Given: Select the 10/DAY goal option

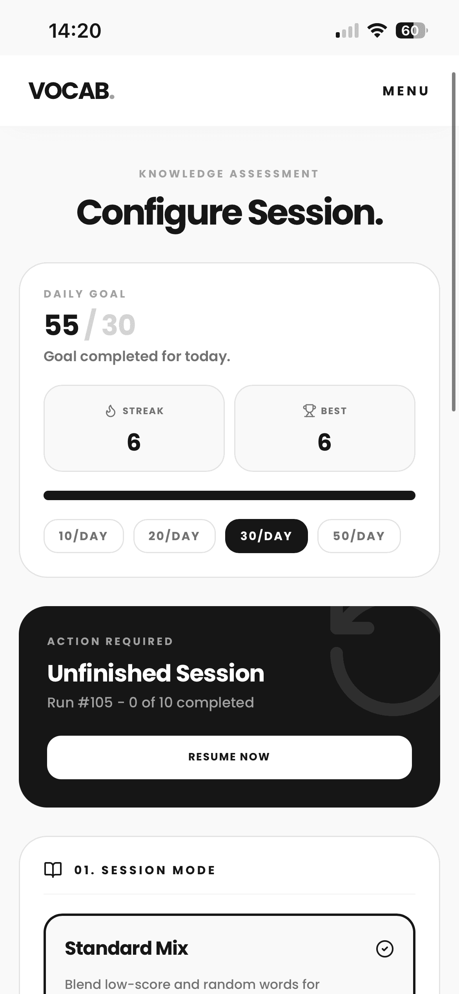Looking at the screenshot, I should [x=84, y=536].
